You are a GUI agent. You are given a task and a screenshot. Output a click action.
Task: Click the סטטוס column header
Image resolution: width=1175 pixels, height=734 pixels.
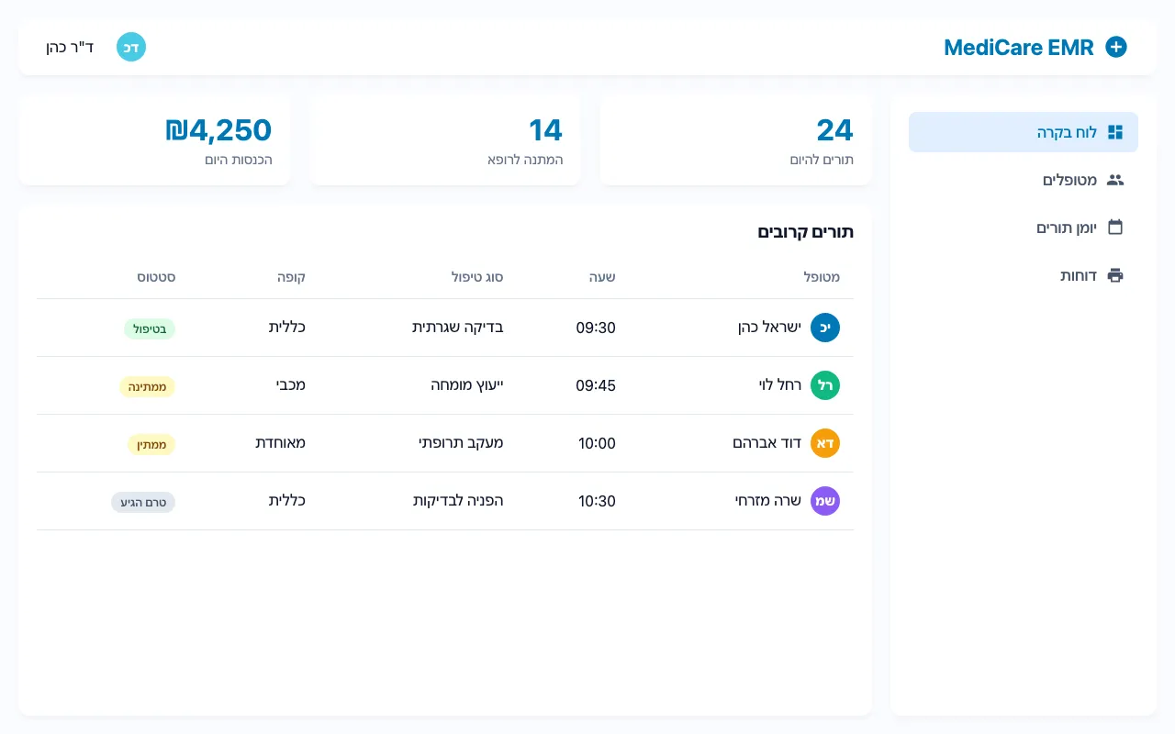pos(156,276)
